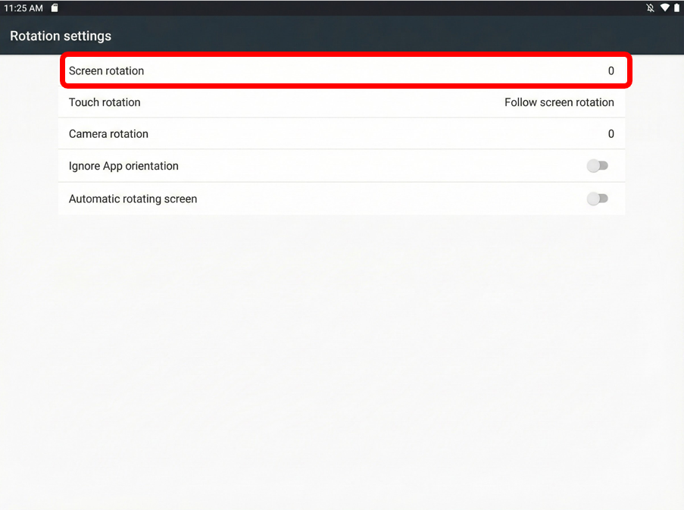Viewport: 684px width, 510px height.
Task: Open the Touch rotation setting
Action: coord(342,102)
